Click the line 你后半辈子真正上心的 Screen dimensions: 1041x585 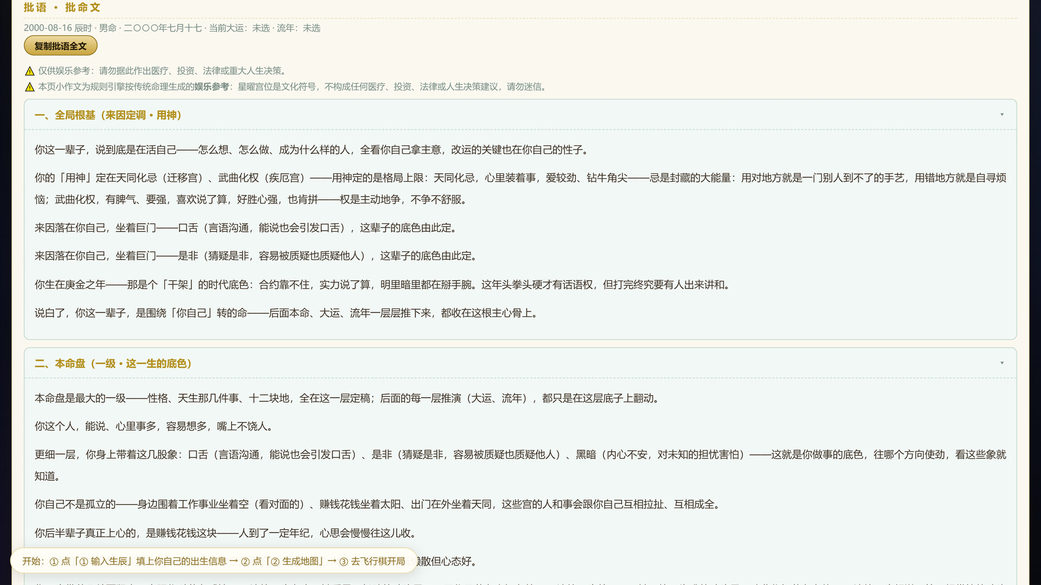[x=227, y=534]
